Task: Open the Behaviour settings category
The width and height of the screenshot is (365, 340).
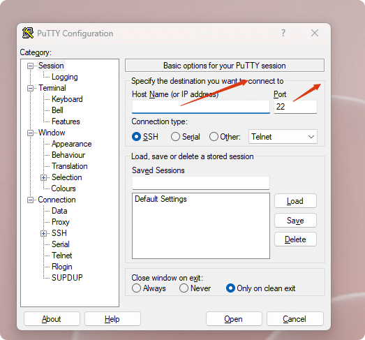Action: click(x=68, y=155)
